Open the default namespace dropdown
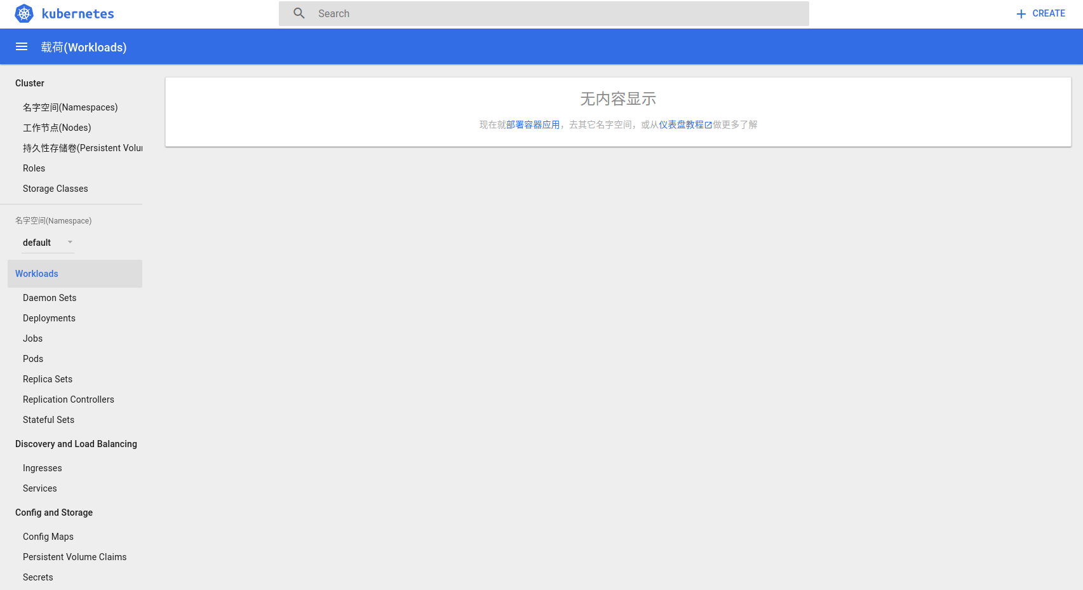Image resolution: width=1083 pixels, height=590 pixels. coord(48,243)
